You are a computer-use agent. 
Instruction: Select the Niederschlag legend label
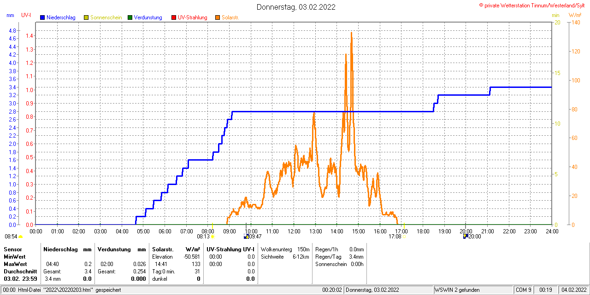pos(60,17)
